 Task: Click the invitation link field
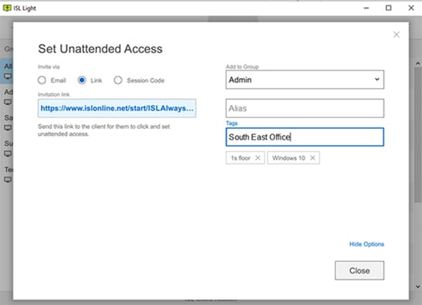[x=116, y=108]
